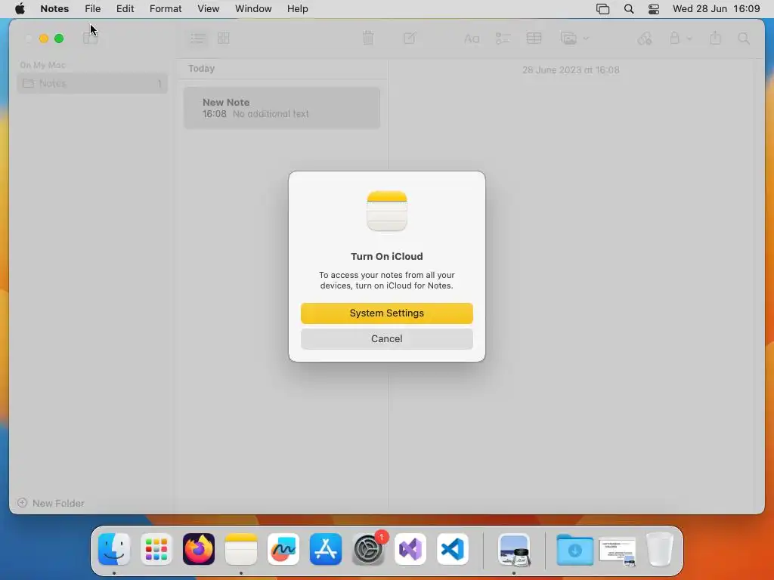This screenshot has width=774, height=580.
Task: Open Firefox from the dock
Action: coord(199,549)
